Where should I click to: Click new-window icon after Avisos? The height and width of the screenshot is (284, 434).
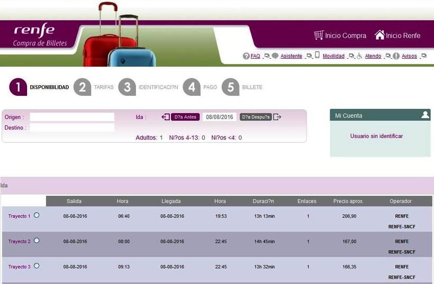pyautogui.click(x=424, y=56)
